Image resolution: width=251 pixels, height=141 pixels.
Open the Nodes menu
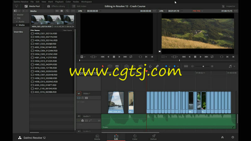76,2
